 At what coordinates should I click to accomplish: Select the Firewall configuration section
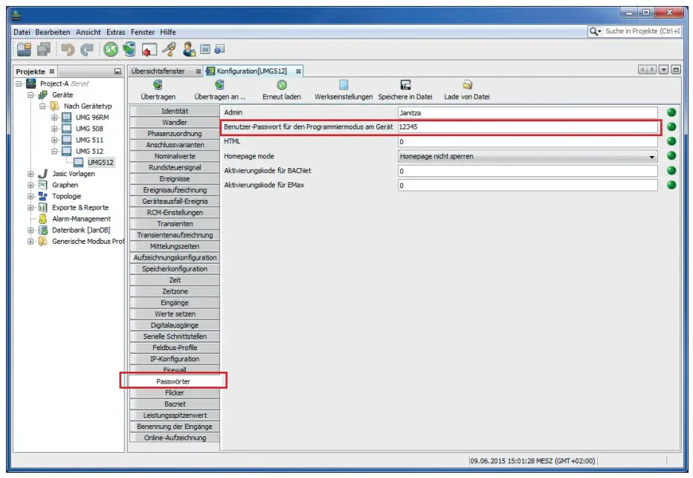[174, 369]
